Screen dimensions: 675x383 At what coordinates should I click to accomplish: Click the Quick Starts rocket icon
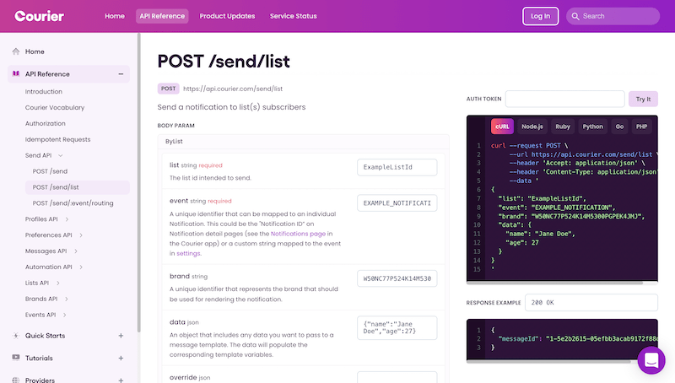click(16, 336)
